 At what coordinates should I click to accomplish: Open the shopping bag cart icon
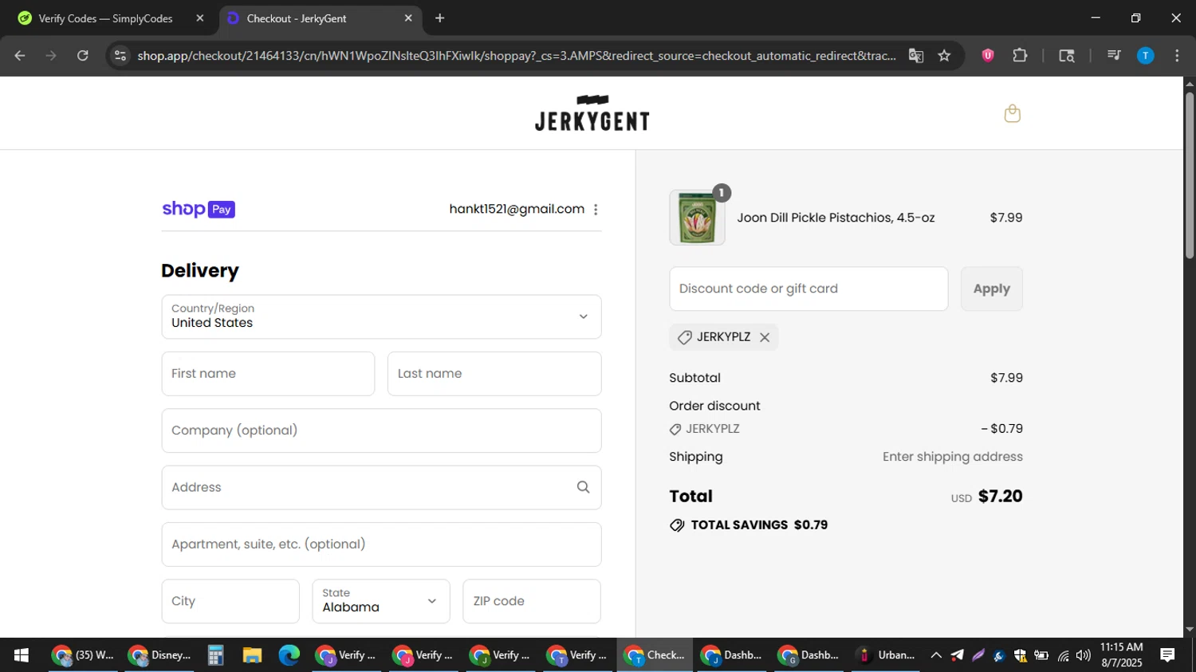point(1012,113)
